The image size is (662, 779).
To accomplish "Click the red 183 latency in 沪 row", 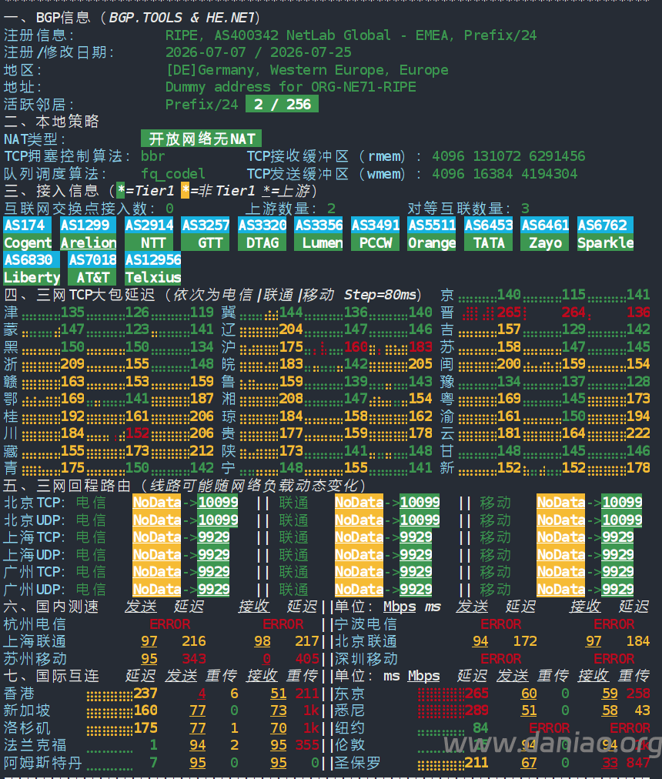I will pyautogui.click(x=420, y=346).
